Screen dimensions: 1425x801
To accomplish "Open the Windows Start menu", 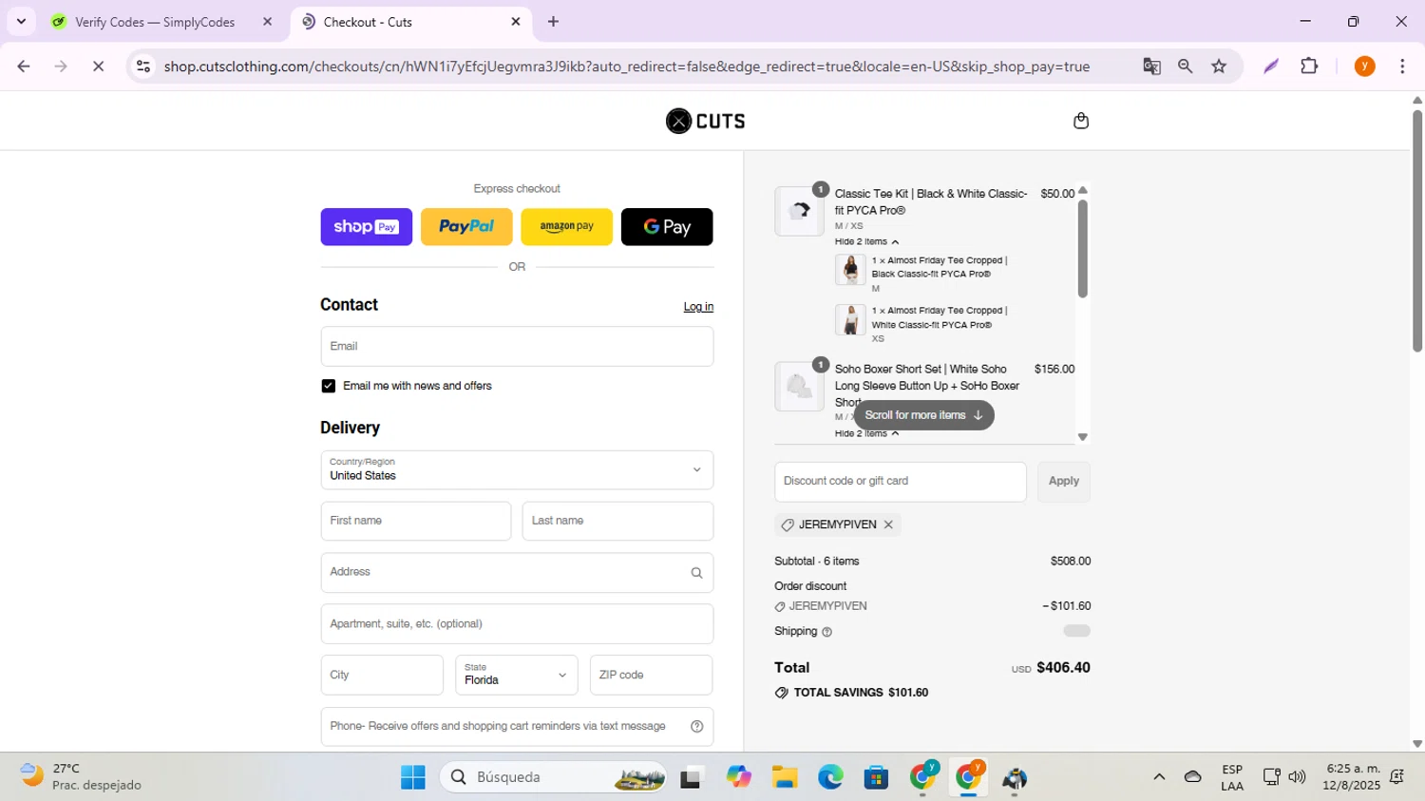I will 413,778.
